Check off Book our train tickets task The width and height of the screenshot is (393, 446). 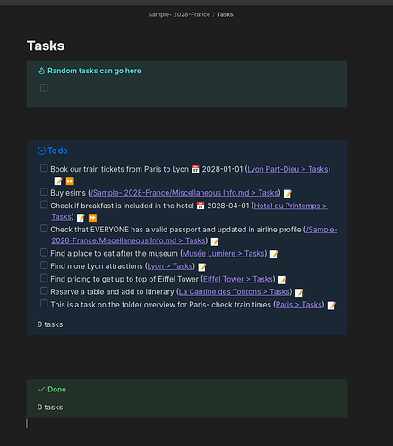pos(44,168)
